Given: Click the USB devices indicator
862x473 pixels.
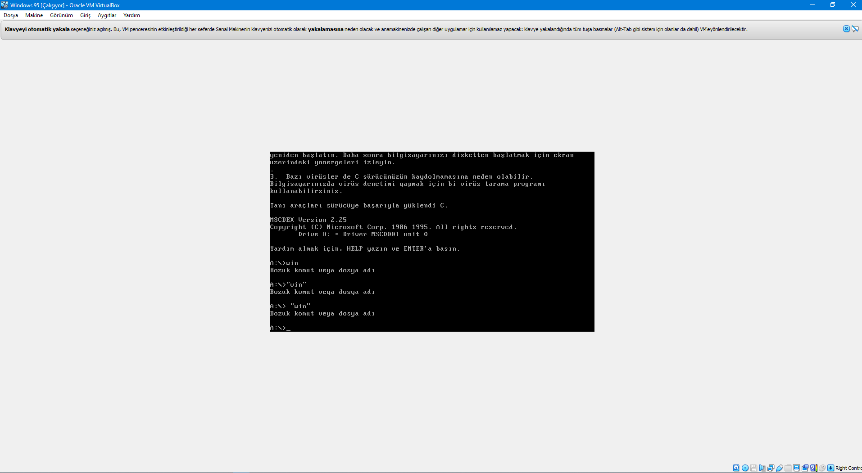Looking at the screenshot, I should coord(779,468).
